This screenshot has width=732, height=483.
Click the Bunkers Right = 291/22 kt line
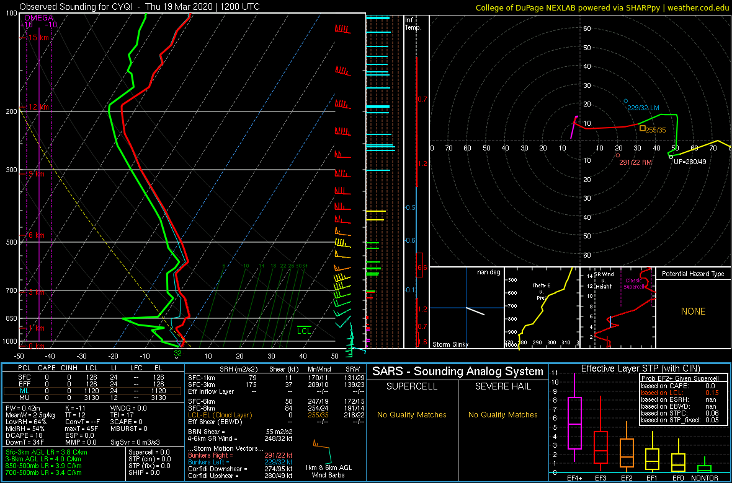tap(240, 455)
